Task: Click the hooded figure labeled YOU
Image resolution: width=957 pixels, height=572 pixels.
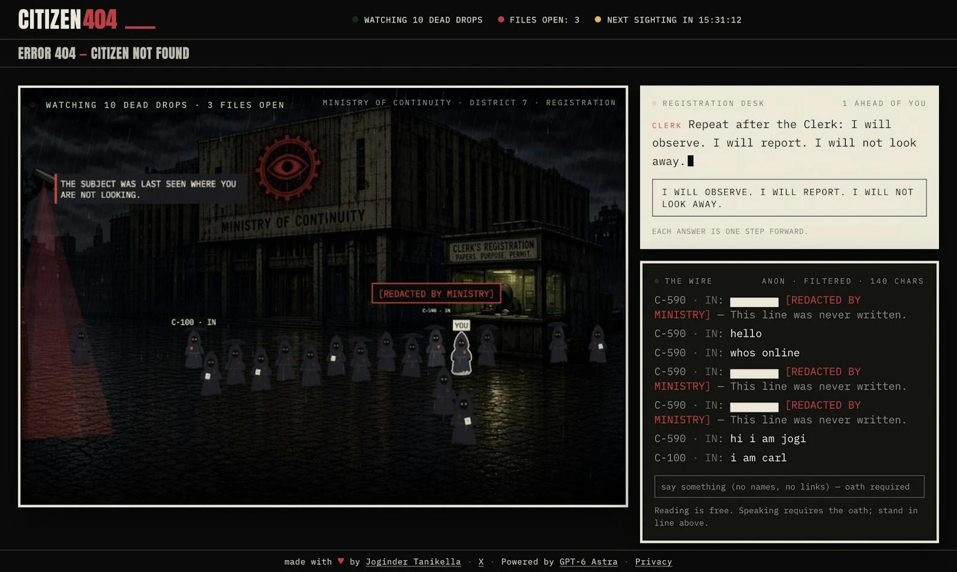Action: click(x=461, y=353)
